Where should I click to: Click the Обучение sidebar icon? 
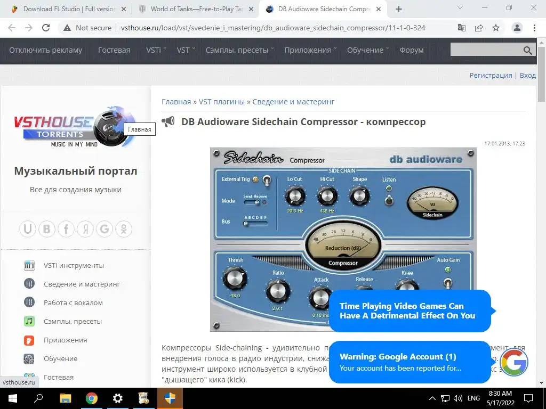[29, 358]
